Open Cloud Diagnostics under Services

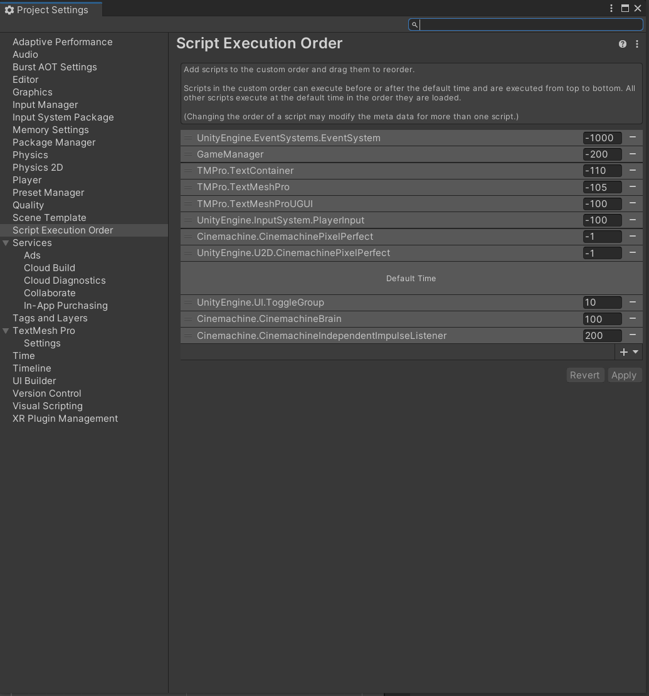(x=65, y=281)
